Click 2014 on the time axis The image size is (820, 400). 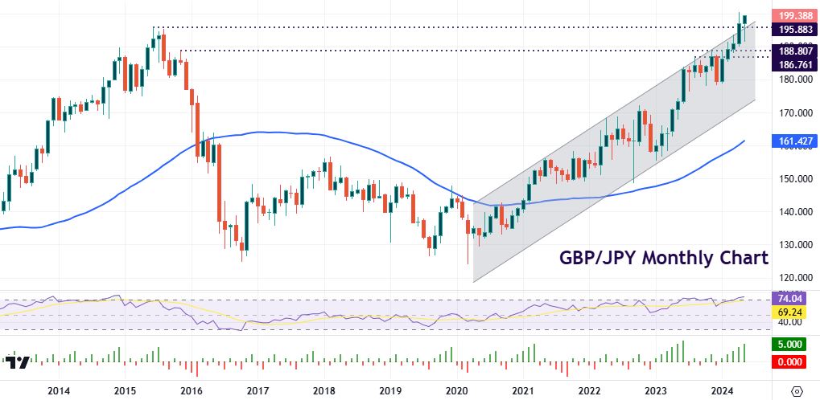[58, 390]
